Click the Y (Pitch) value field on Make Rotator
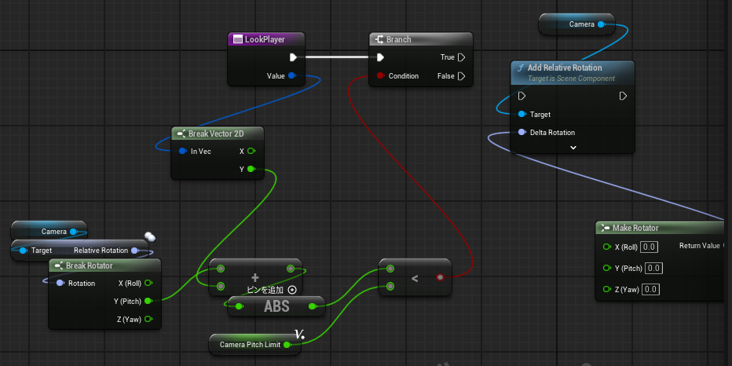Image resolution: width=732 pixels, height=366 pixels. point(653,268)
